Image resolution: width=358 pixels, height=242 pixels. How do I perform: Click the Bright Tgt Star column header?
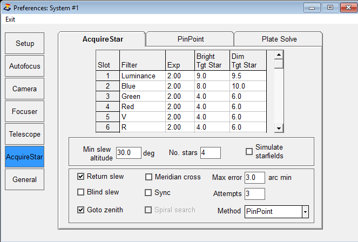212,60
